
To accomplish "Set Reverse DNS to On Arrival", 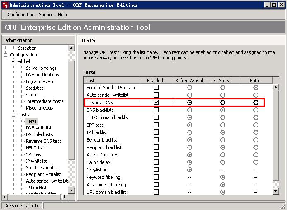I will (x=223, y=103).
